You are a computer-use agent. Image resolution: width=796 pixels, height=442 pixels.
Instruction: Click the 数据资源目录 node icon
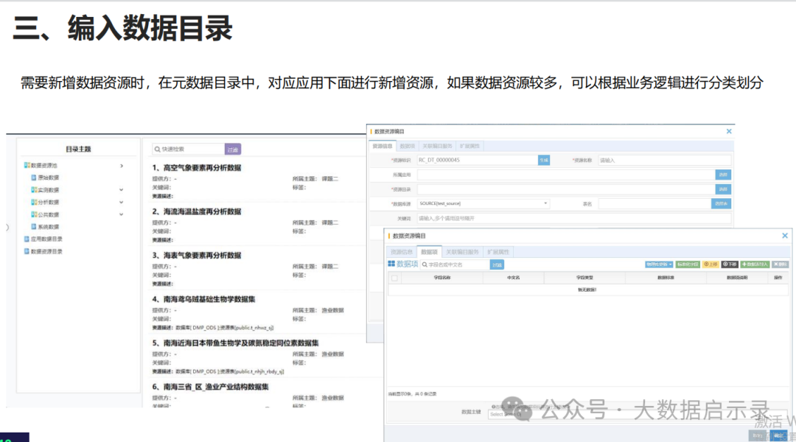click(27, 251)
